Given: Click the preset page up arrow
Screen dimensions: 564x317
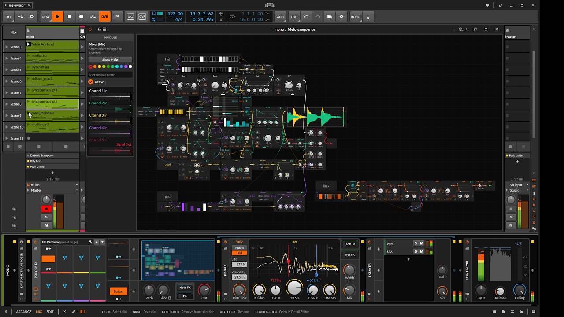Looking at the screenshot, I should [97, 242].
